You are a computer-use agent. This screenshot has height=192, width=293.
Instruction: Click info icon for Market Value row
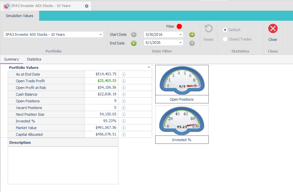pos(124,128)
